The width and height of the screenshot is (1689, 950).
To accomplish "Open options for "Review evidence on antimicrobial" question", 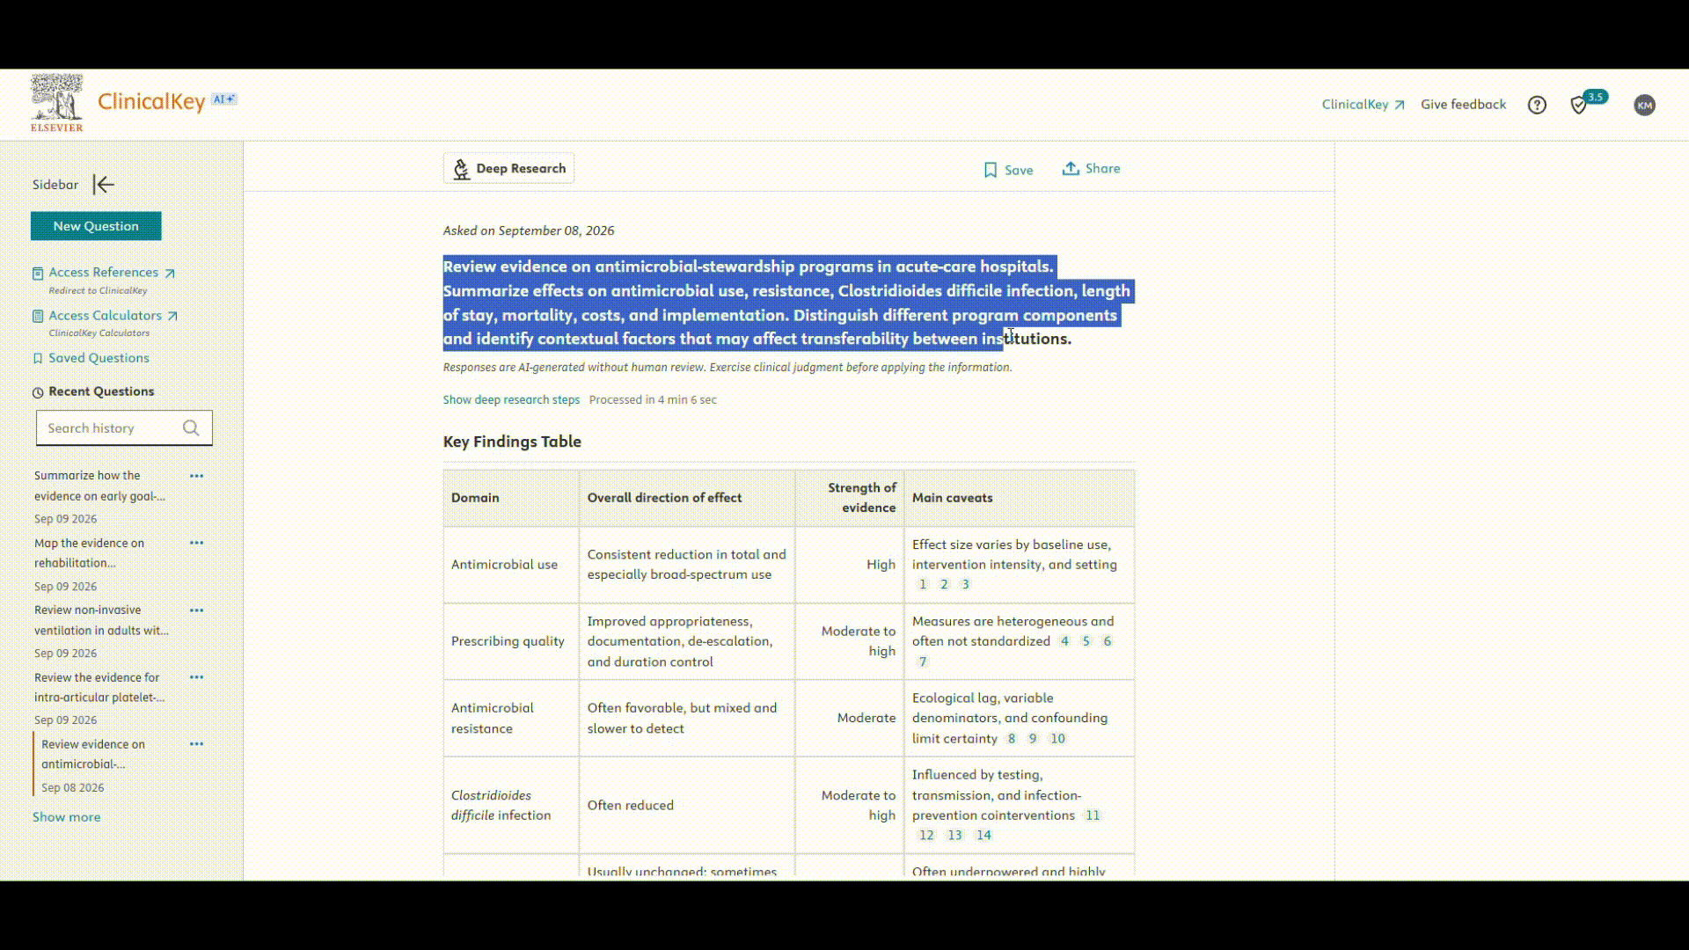I will click(x=197, y=744).
